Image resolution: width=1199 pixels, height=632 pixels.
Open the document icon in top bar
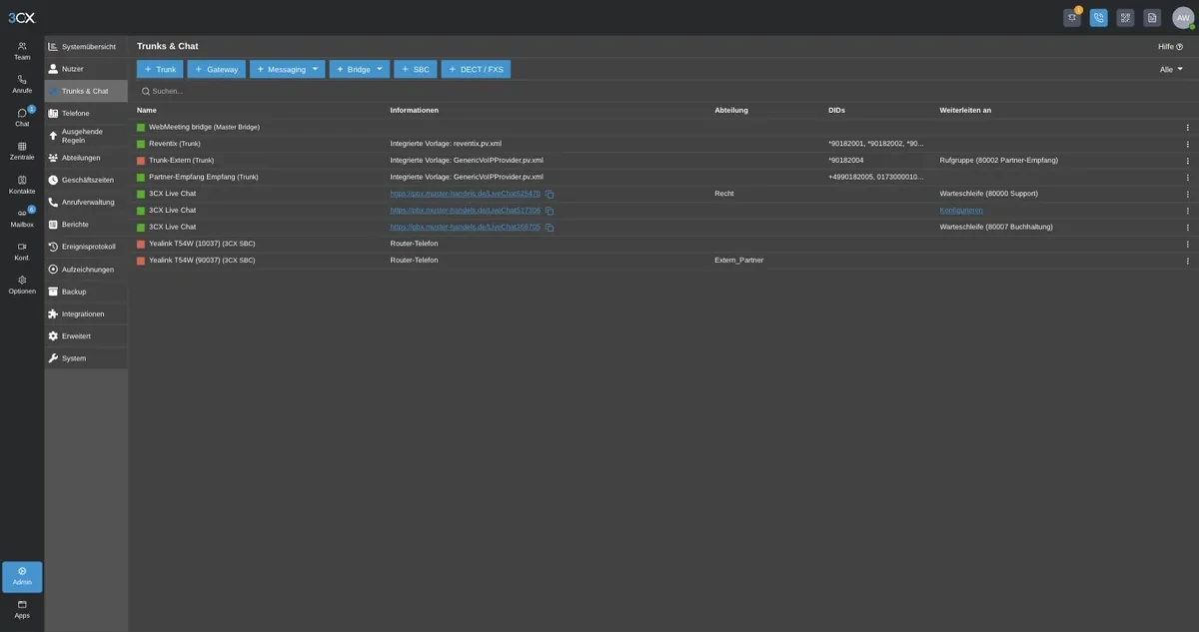click(1152, 18)
